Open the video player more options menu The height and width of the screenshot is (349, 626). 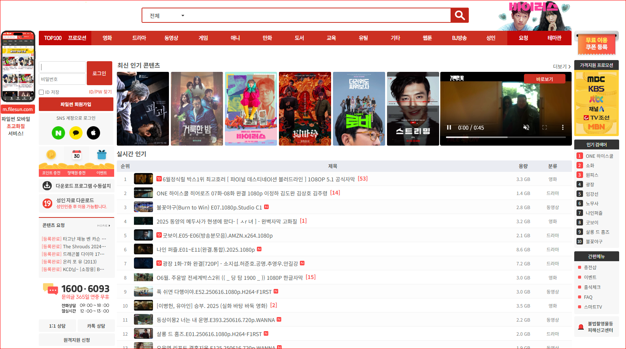[x=562, y=127]
